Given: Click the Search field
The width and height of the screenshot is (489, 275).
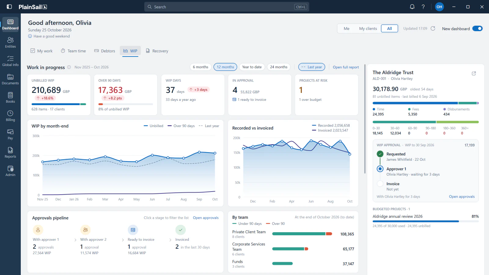Looking at the screenshot, I should [x=227, y=7].
